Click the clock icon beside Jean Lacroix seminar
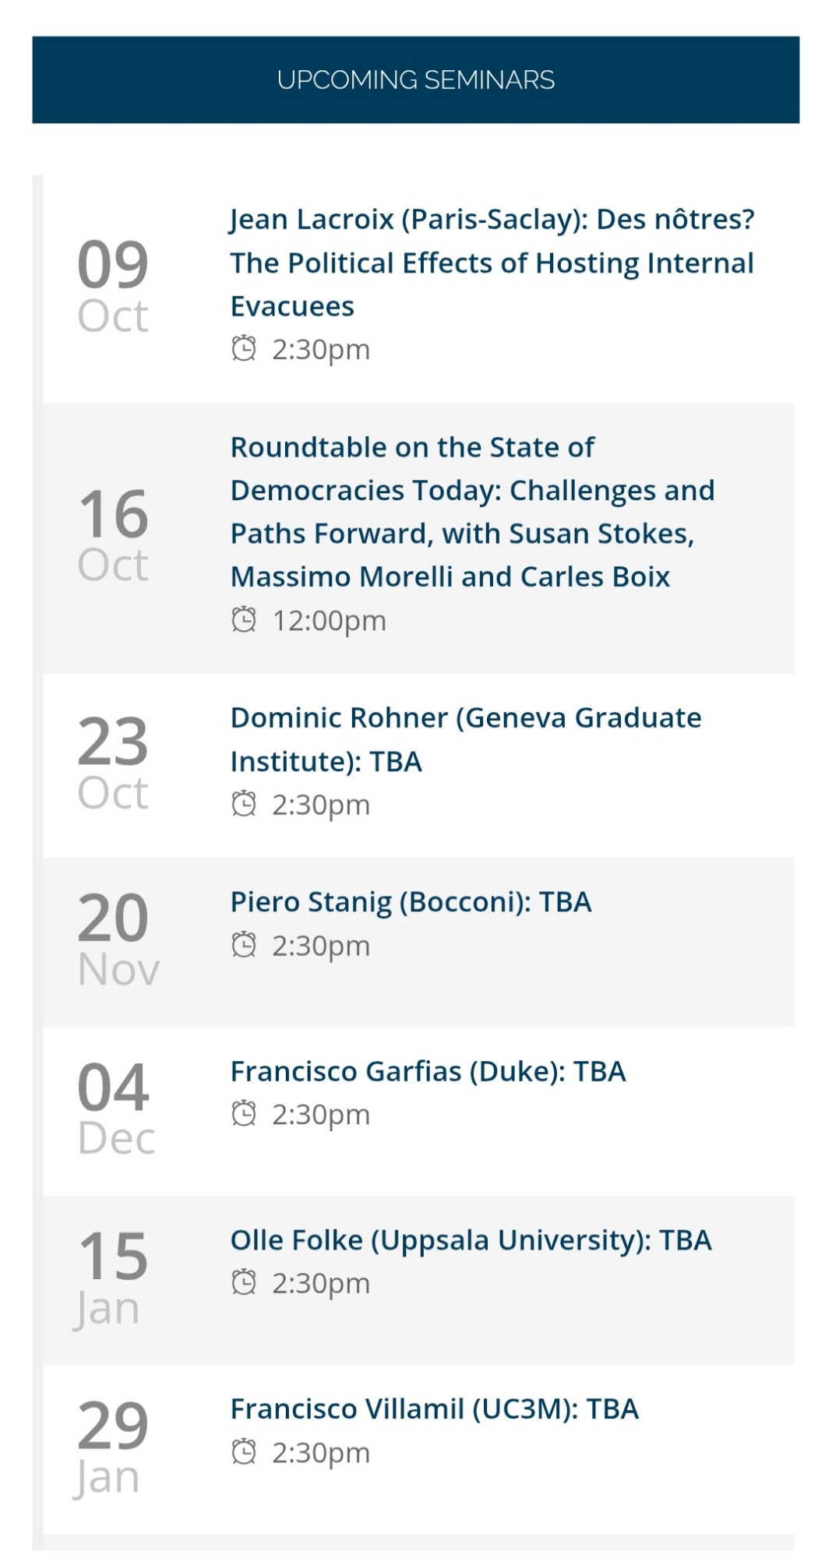The width and height of the screenshot is (832, 1558). click(244, 348)
